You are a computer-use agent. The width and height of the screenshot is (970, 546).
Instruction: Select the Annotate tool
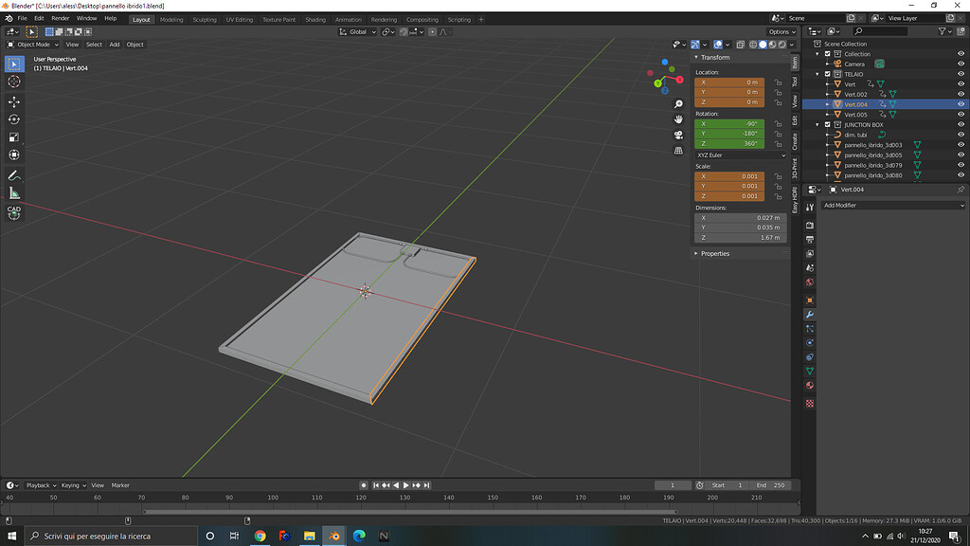13,174
